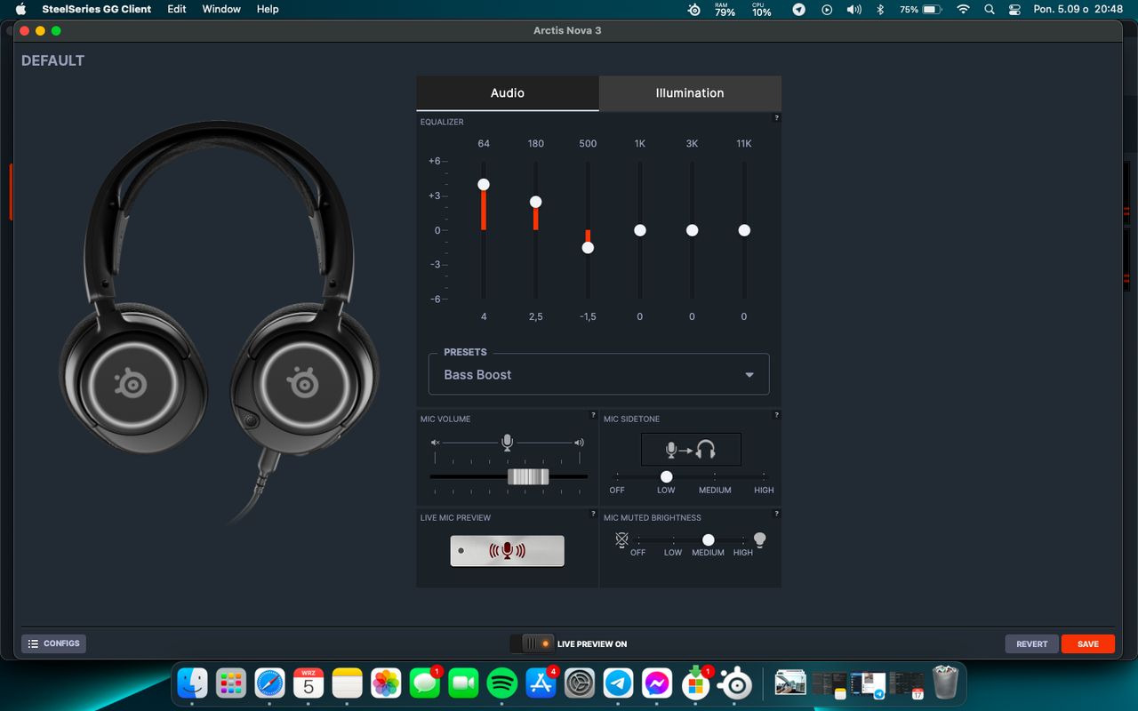Click Mic Volume help question mark
Screen dimensions: 1138x711
(x=593, y=415)
